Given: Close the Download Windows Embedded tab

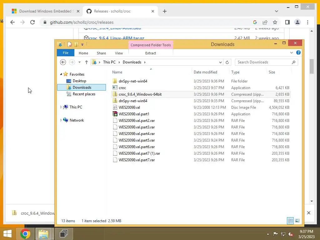Looking at the screenshot, I should tap(78, 11).
